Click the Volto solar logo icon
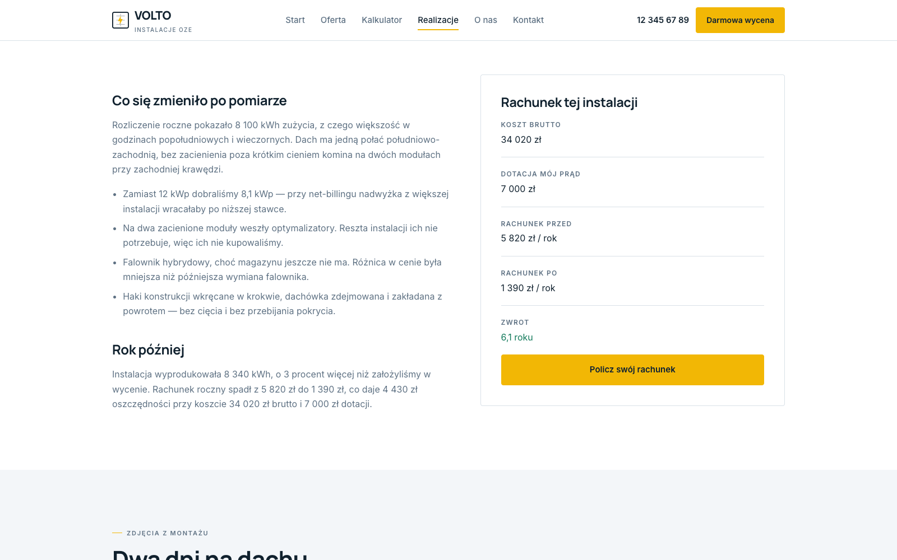Viewport: 897px width, 560px height. [x=121, y=20]
